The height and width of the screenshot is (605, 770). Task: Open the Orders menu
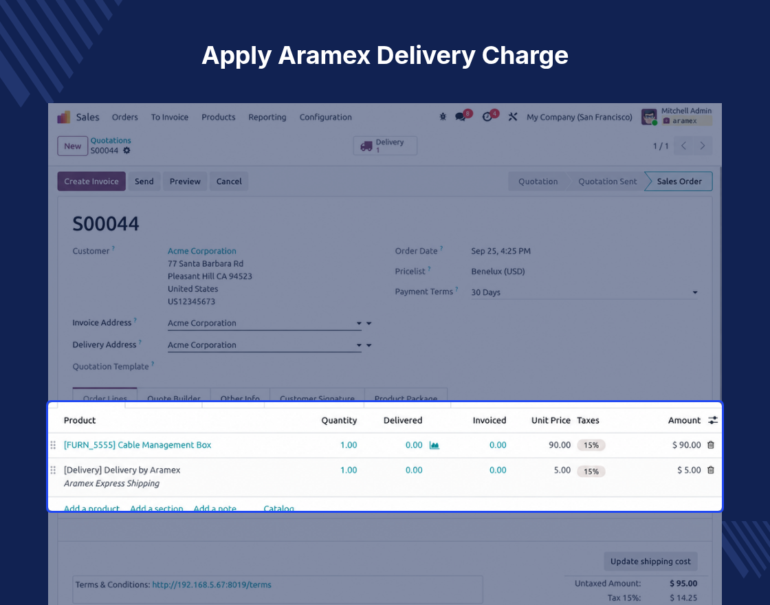pyautogui.click(x=124, y=117)
